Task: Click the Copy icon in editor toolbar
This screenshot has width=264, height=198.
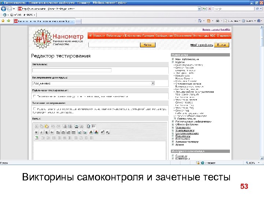Action: click(41, 126)
